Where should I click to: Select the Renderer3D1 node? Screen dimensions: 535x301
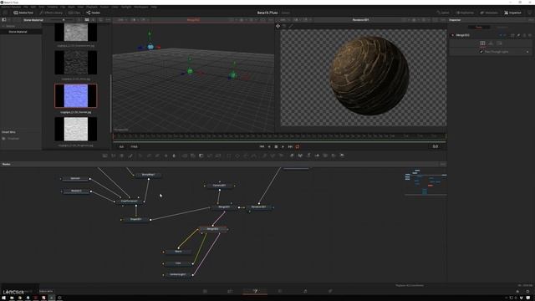[258, 207]
